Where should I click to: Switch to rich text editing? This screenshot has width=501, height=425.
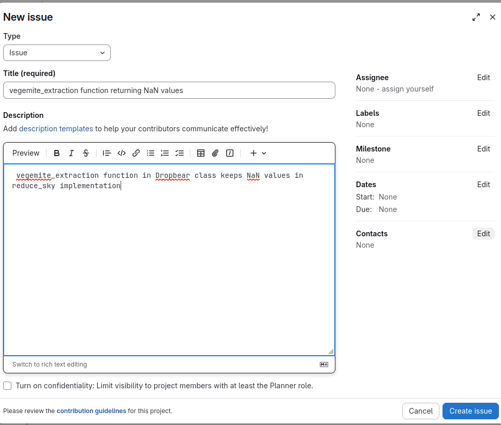point(50,365)
